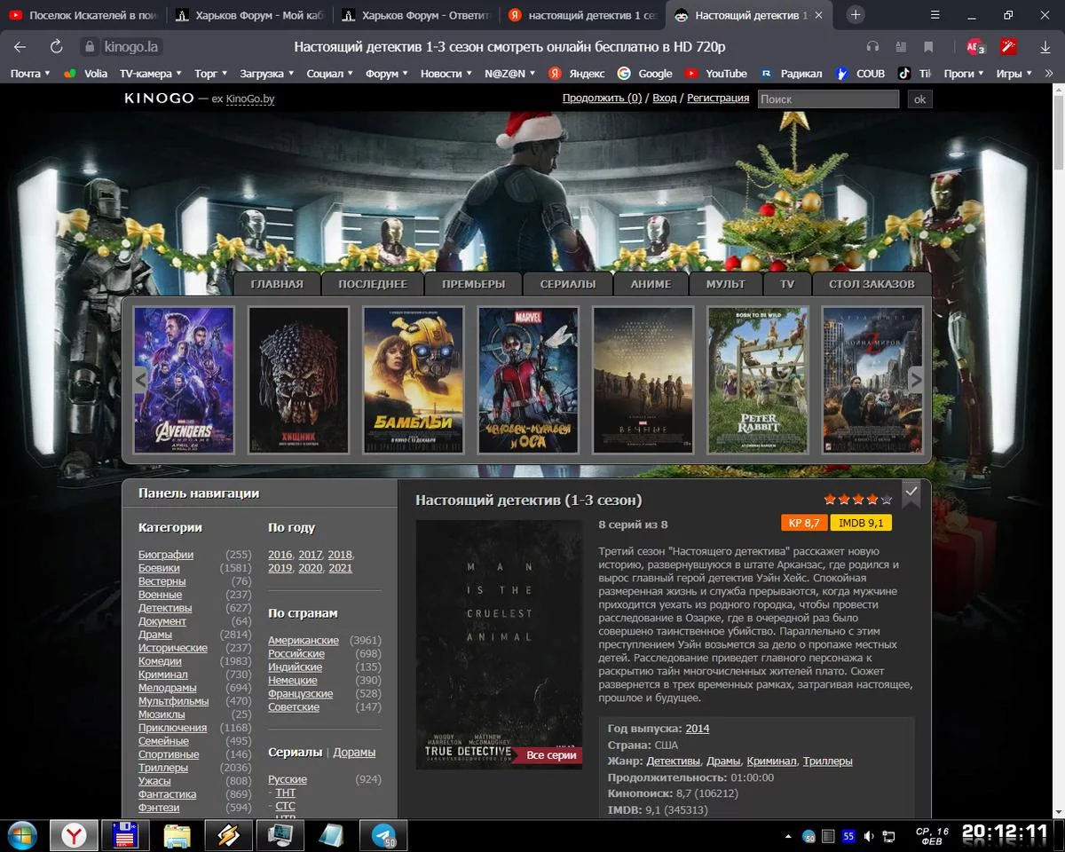Image resolution: width=1065 pixels, height=852 pixels.
Task: Click the headphones icon in the address bar
Action: (872, 47)
